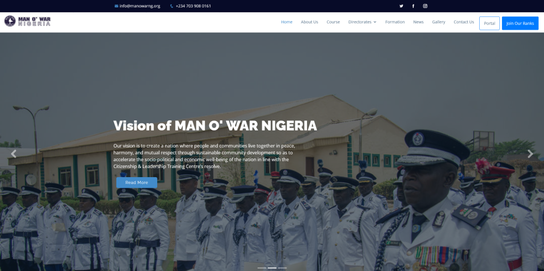This screenshot has height=271, width=544.
Task: Open the Facebook icon link
Action: pyautogui.click(x=413, y=6)
